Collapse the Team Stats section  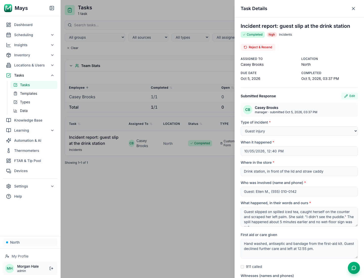(x=71, y=66)
